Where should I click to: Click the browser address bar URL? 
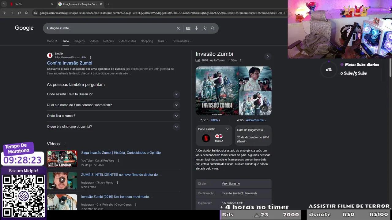click(162, 13)
